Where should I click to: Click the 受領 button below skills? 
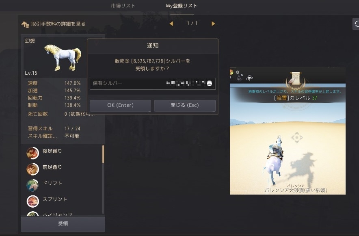tap(63, 224)
